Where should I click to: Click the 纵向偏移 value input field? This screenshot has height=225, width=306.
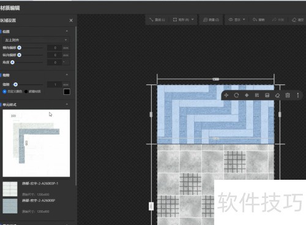tap(54, 55)
